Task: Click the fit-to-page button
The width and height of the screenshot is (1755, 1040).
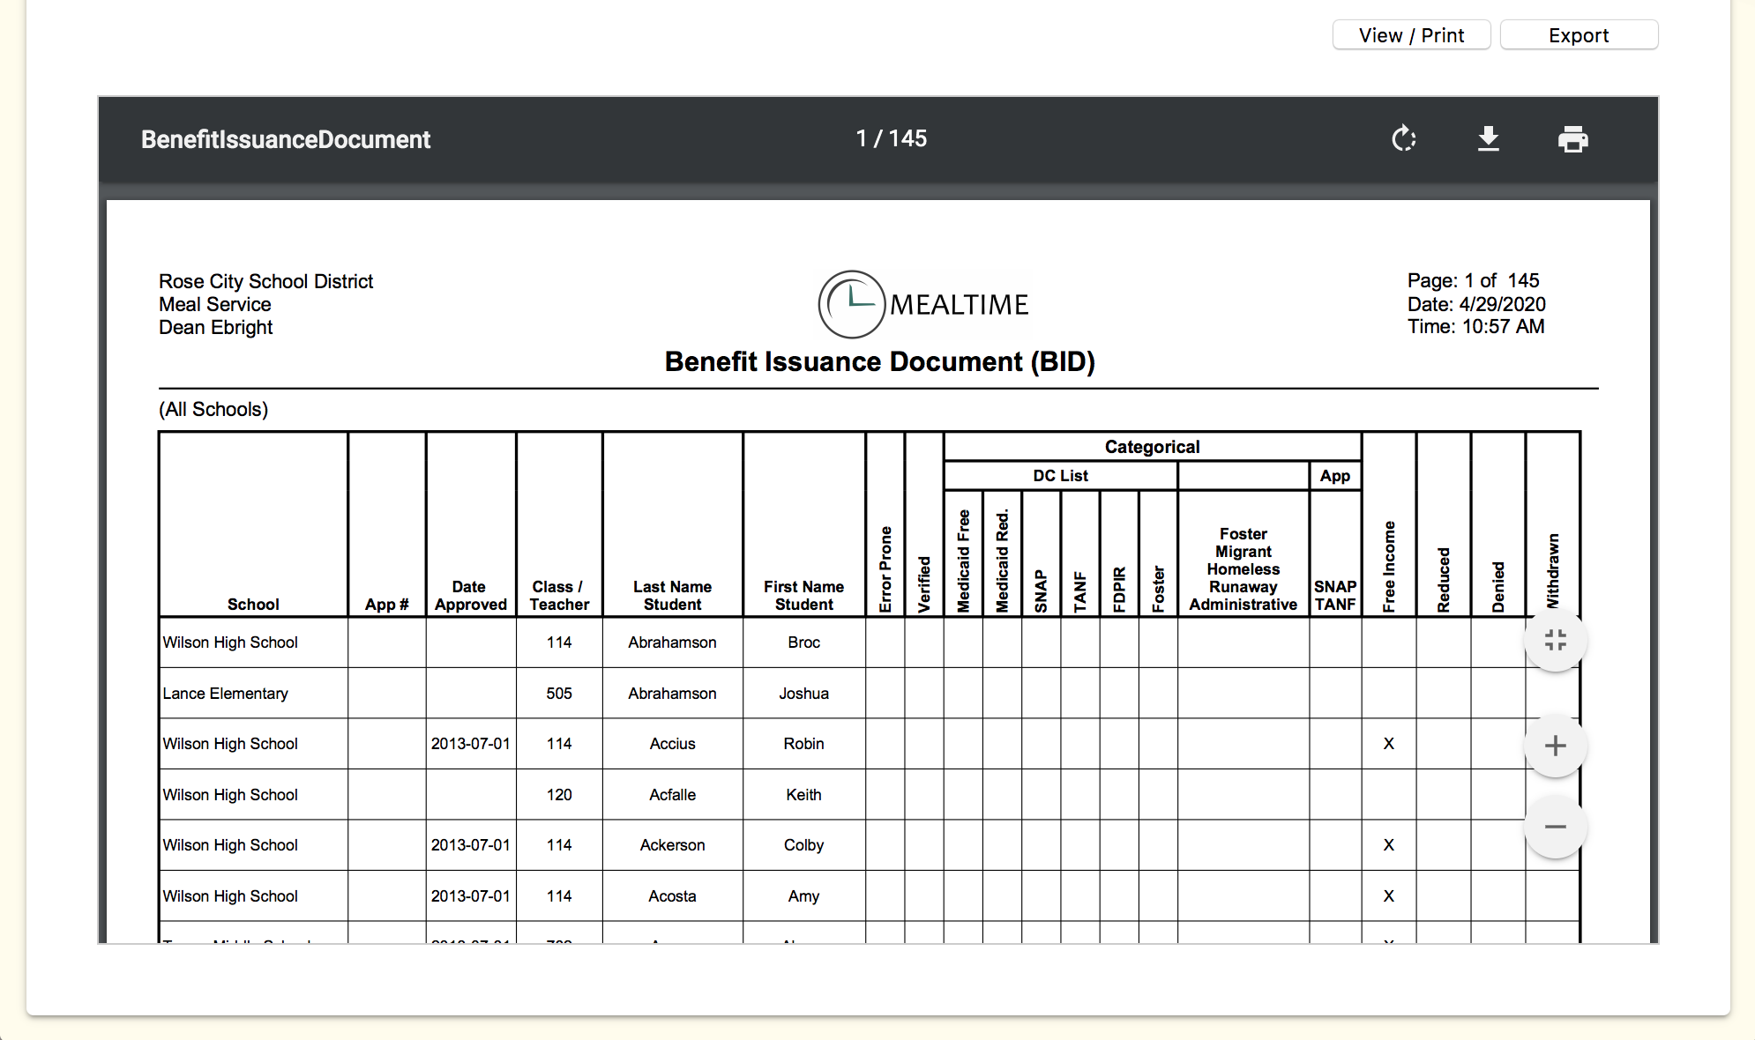Action: 1555,641
